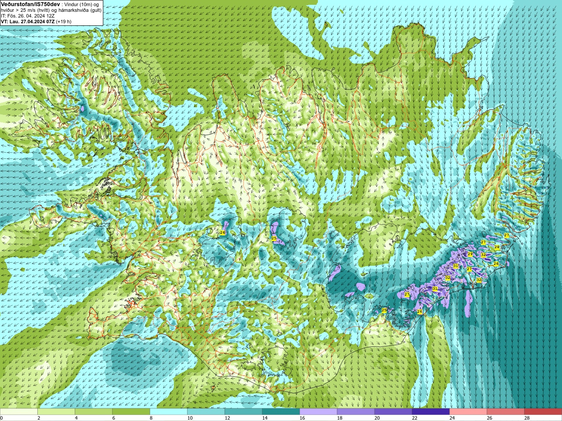562x421 pixels.
Task: Click legend scale number "10"
Action: pyautogui.click(x=190, y=418)
